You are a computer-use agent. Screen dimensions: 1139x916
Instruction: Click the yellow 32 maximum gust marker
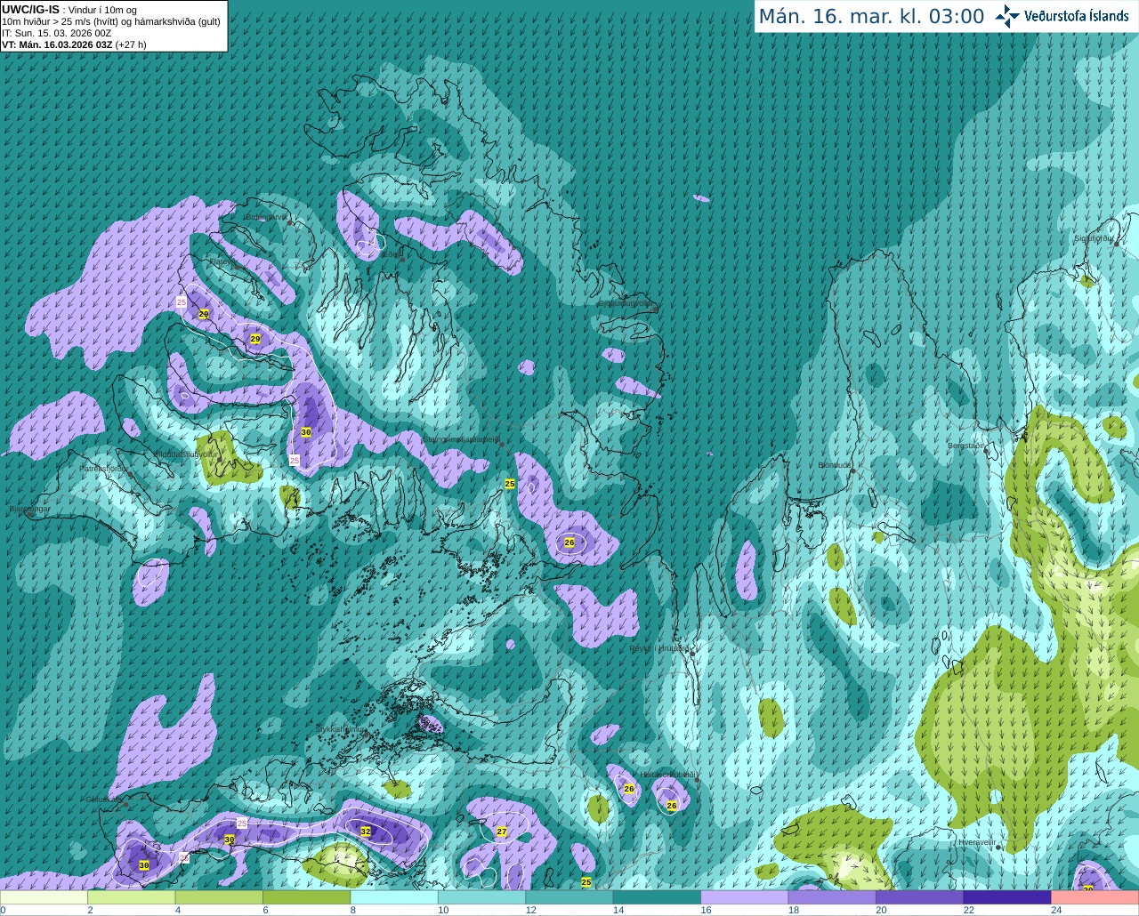tap(366, 832)
